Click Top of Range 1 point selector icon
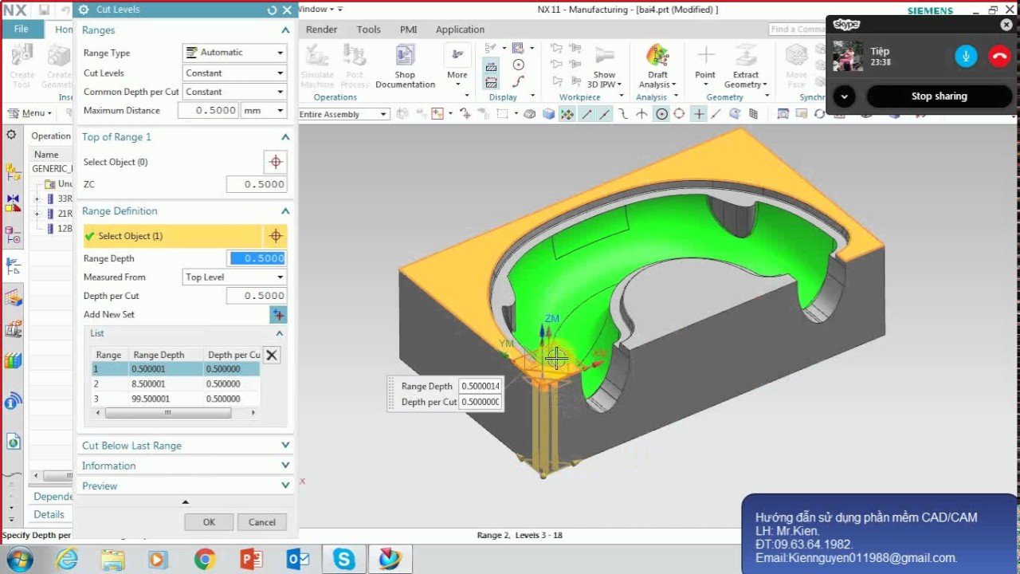The image size is (1020, 574). coord(276,162)
